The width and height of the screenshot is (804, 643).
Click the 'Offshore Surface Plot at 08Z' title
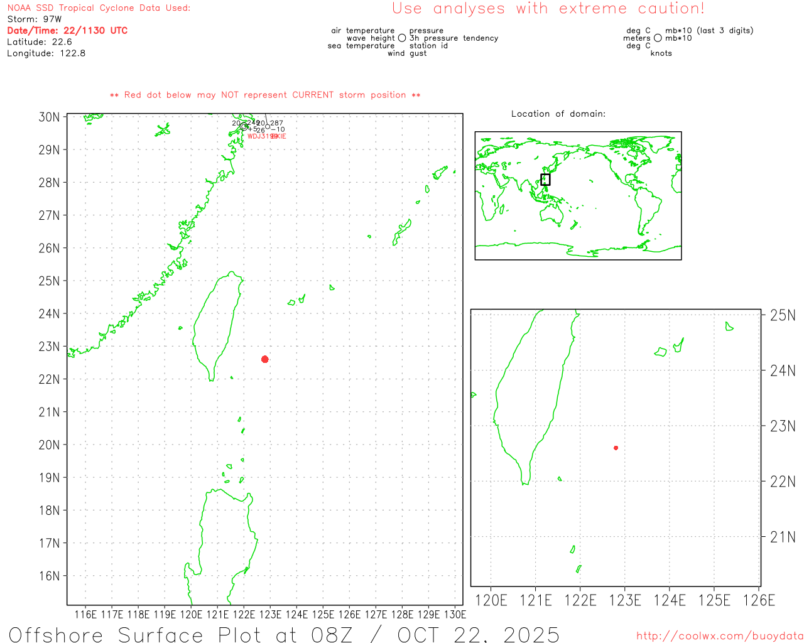tap(284, 634)
